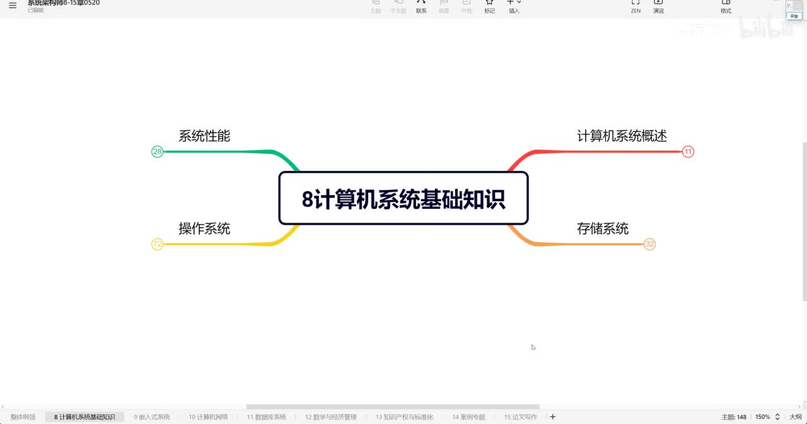
Task: Switch to the 12 数学与经济管理 sheet tab
Action: tap(331, 417)
